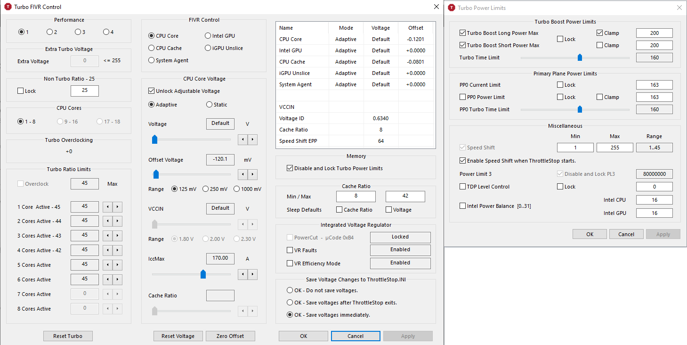687x345 pixels.
Task: Increase the 1 Core Active ratio arrow
Action: (x=118, y=207)
